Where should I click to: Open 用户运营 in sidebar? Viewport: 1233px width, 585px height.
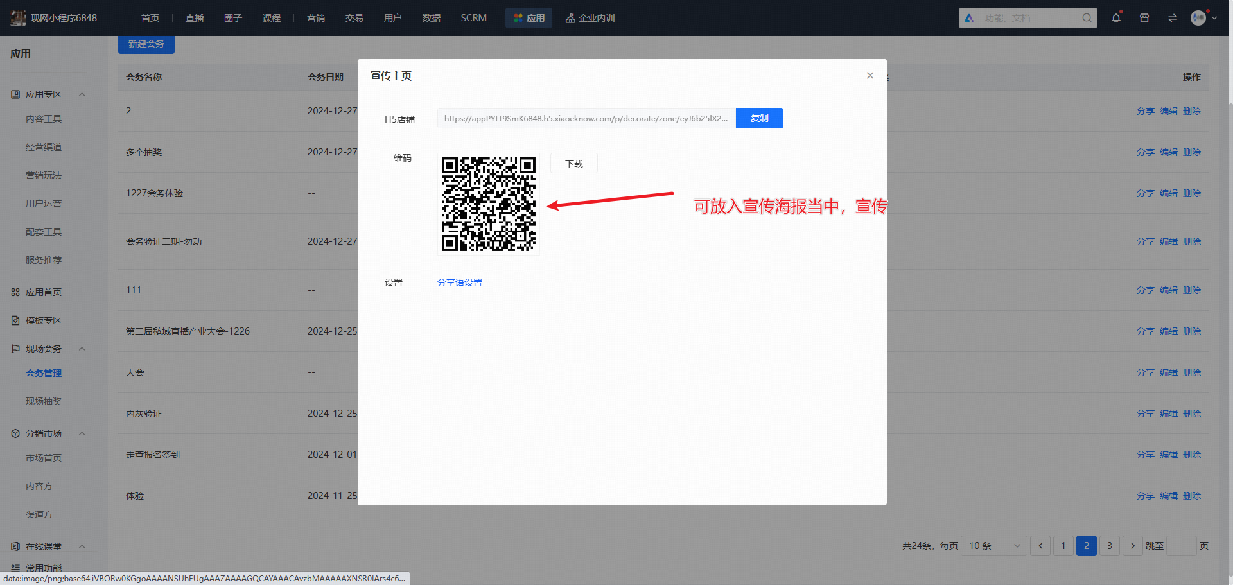coord(44,204)
